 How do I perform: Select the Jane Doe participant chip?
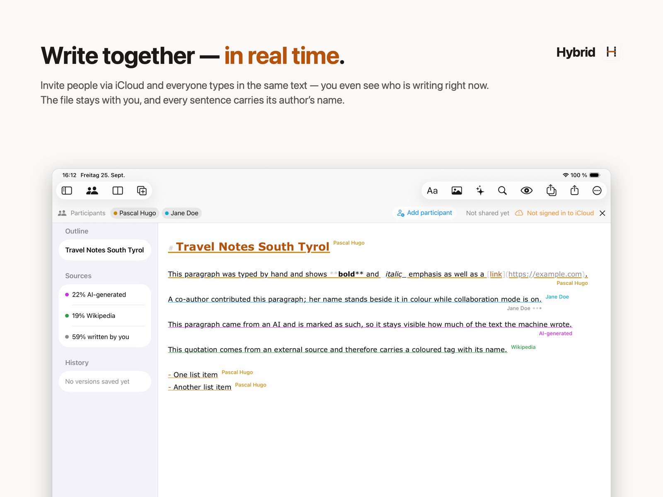(x=181, y=213)
